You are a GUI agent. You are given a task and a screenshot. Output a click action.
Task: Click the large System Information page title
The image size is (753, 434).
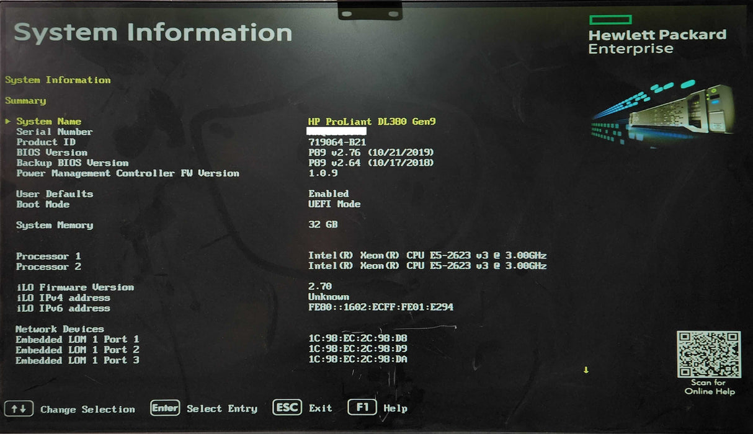coord(153,33)
